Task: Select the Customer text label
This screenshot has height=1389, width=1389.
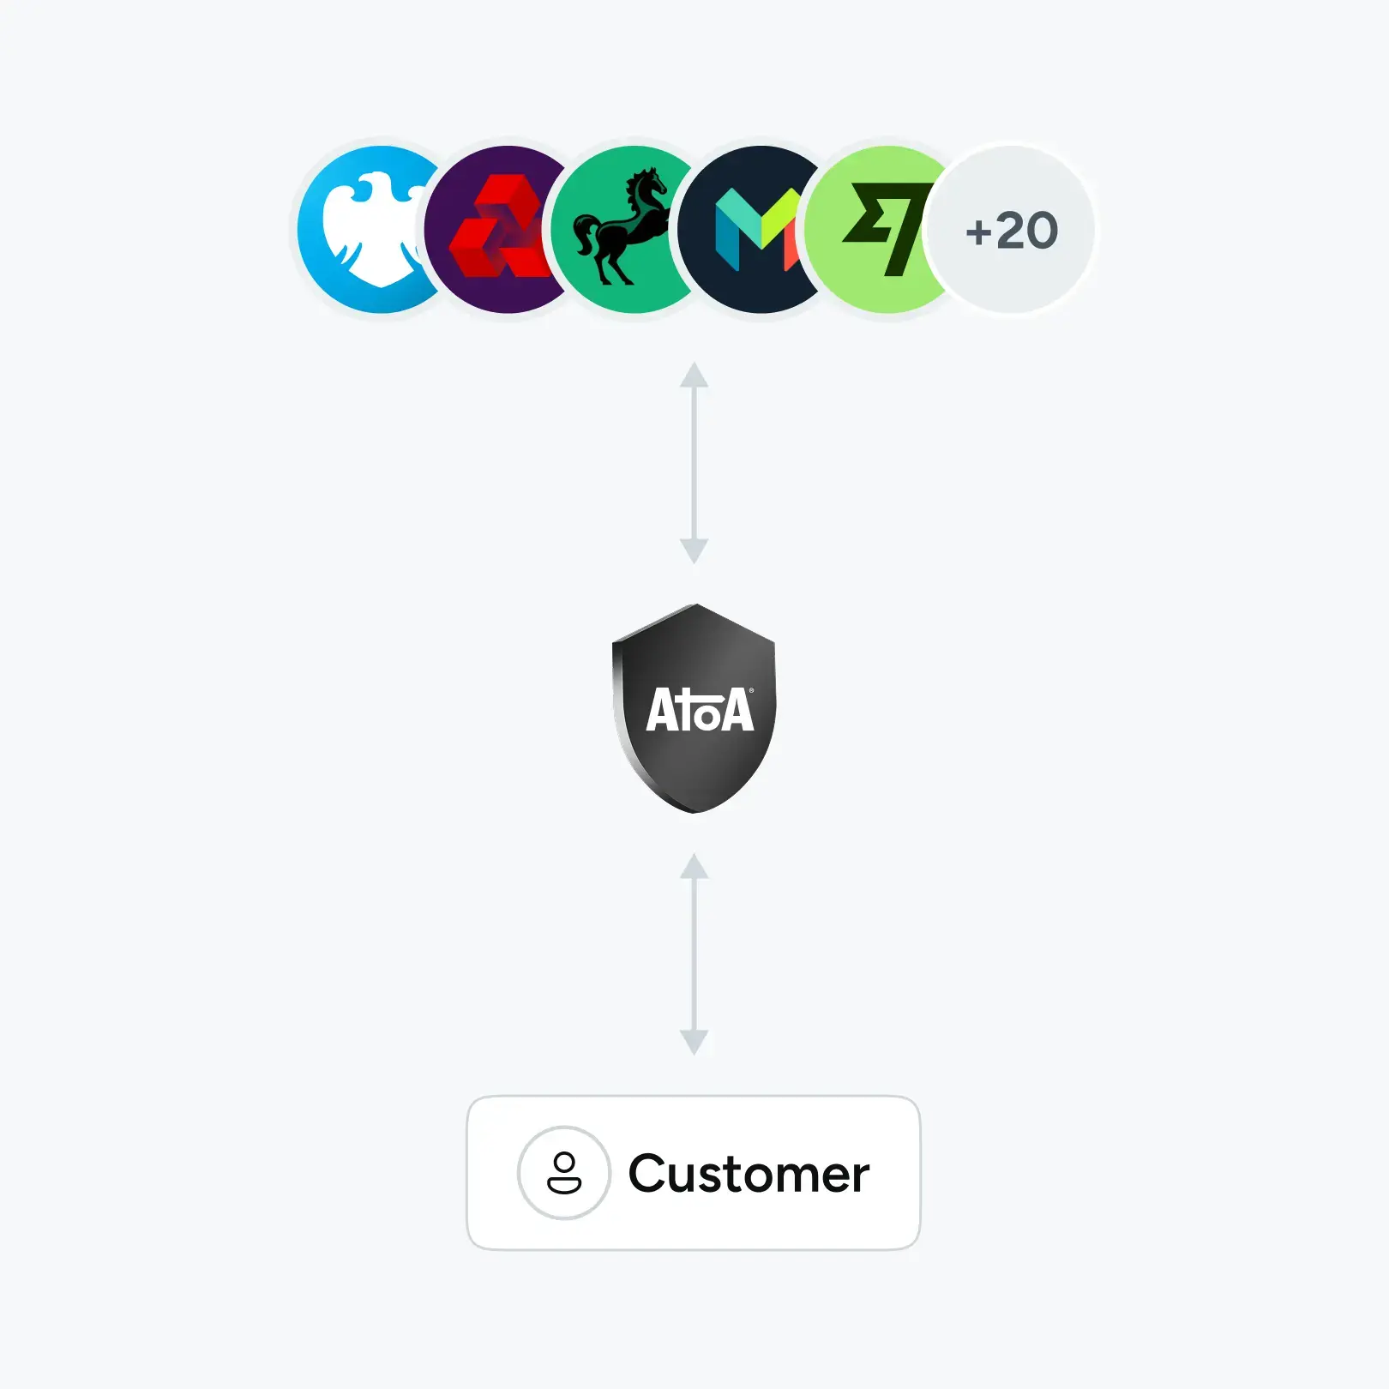Action: tap(749, 1174)
